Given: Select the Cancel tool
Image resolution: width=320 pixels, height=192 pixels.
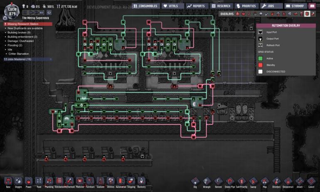Looking at the screenshot, I should [311, 182].
